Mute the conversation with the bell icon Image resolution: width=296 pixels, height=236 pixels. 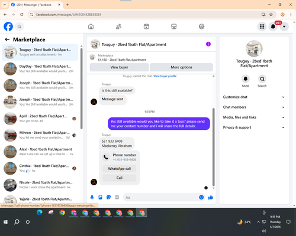pyautogui.click(x=246, y=79)
